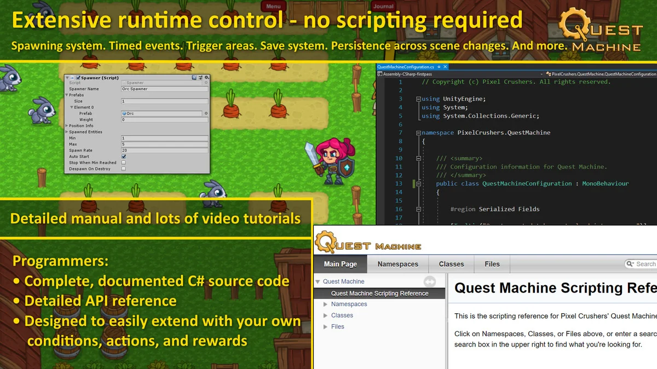The image size is (657, 369).
Task: Enable Despawn On Destroy
Action: click(x=124, y=169)
